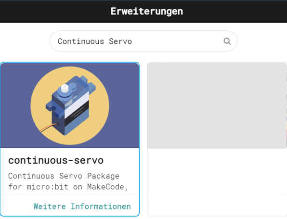Select the continuous-servo card title
287x219 pixels.
pos(56,160)
